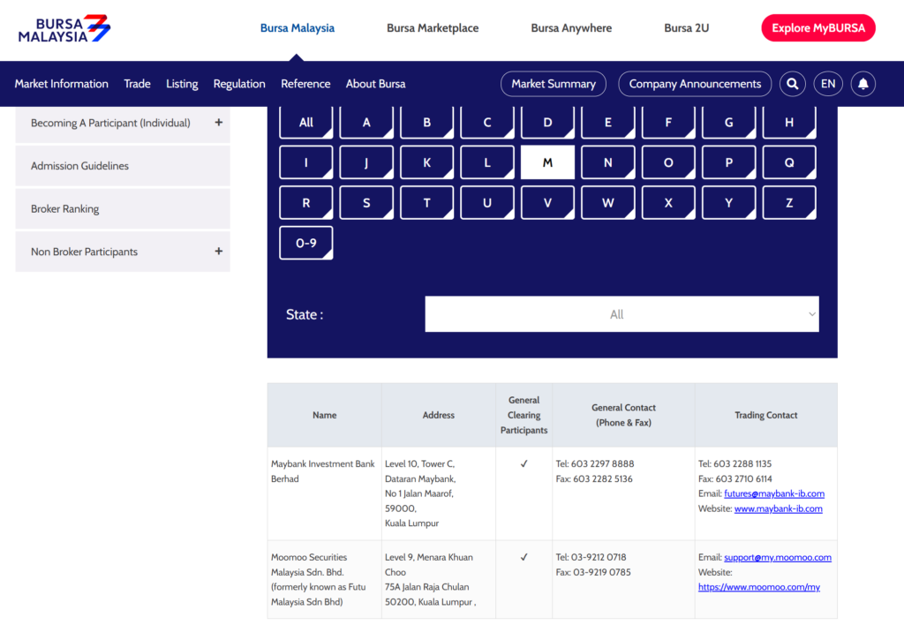The height and width of the screenshot is (625, 904).
Task: Open Company Announcements
Action: pyautogui.click(x=695, y=84)
